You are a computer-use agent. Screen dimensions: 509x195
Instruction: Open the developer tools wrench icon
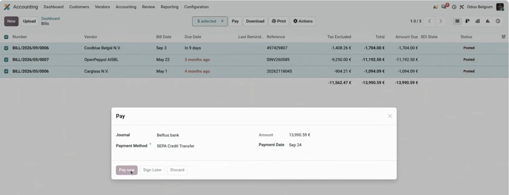(x=462, y=7)
